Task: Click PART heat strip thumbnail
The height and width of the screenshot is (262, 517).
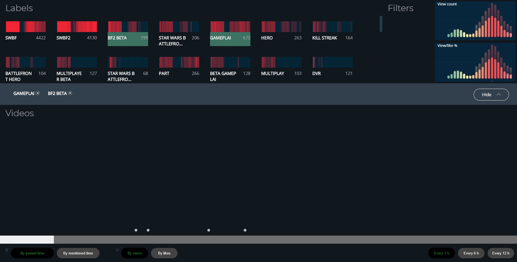Action: pos(179,62)
